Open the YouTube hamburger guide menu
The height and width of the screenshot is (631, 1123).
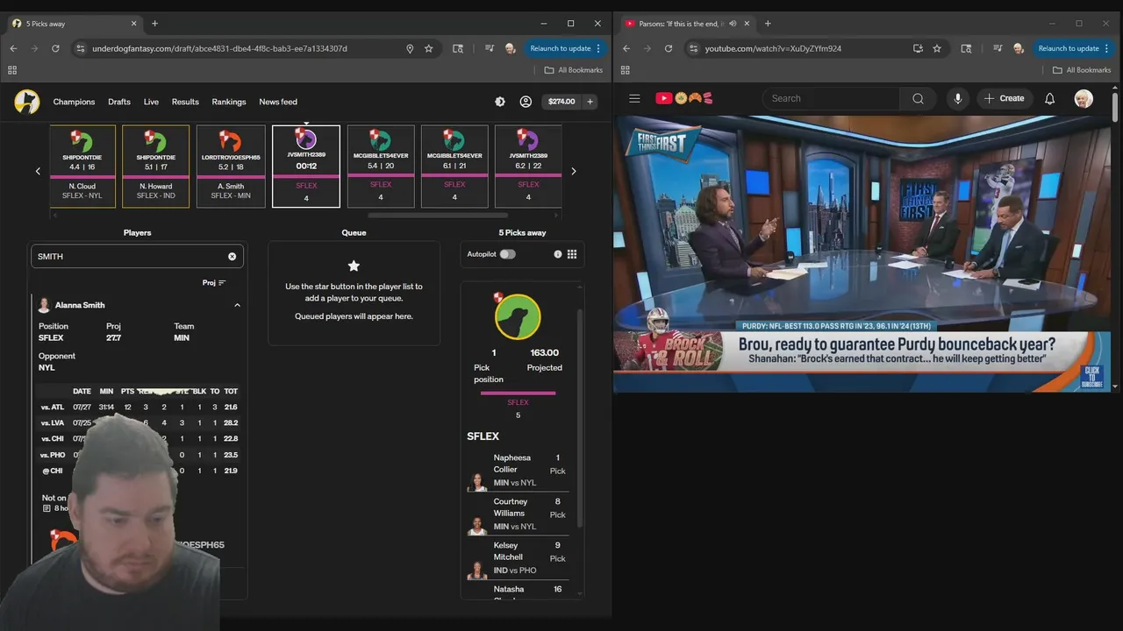(634, 98)
